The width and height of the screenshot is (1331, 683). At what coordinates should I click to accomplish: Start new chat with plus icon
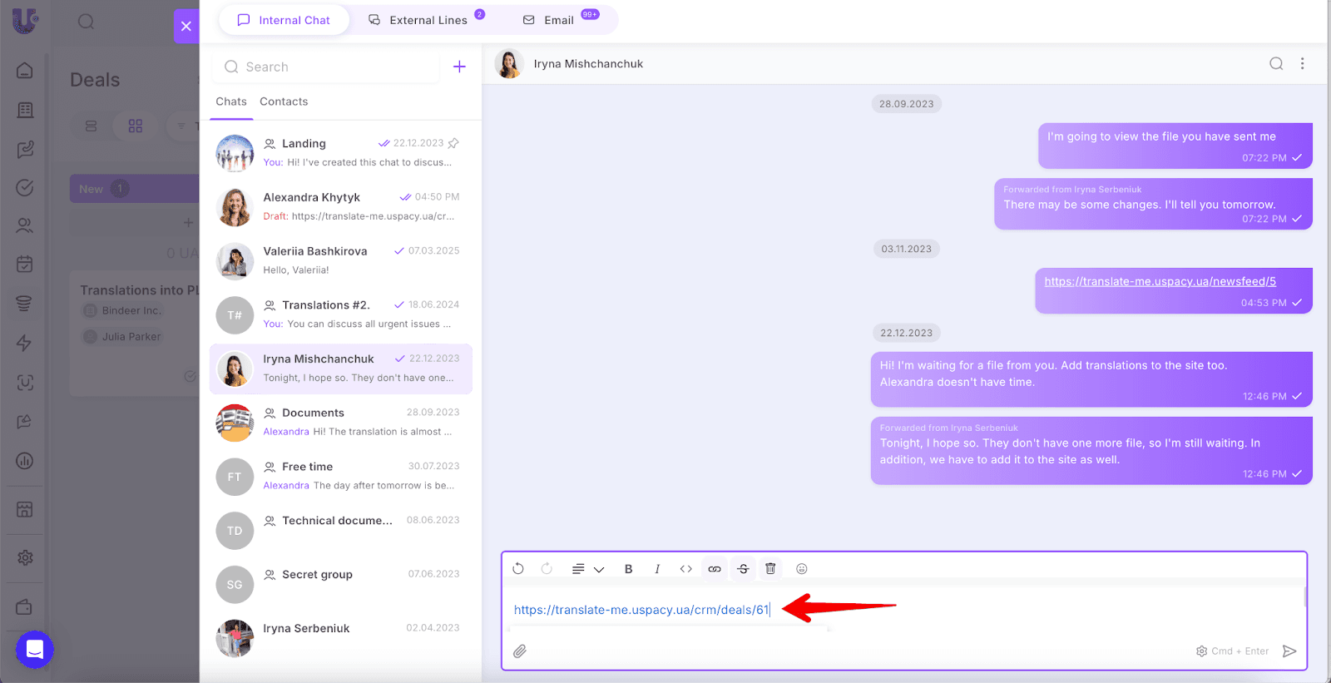click(x=459, y=67)
